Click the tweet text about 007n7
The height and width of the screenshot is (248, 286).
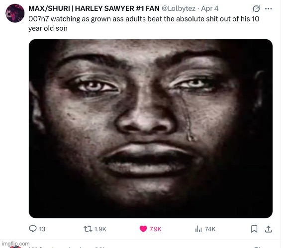144,24
